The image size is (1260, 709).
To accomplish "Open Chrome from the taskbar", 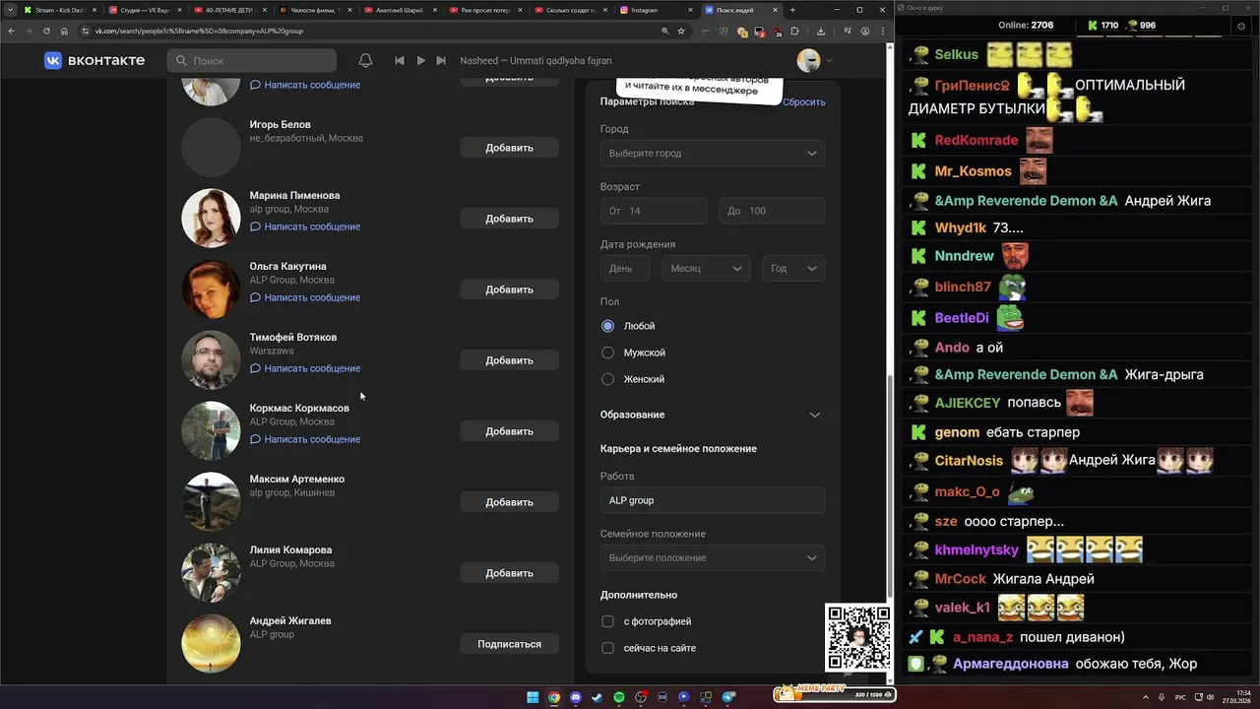I will click(x=554, y=697).
